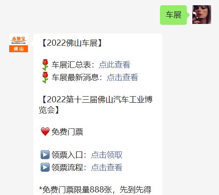Click the red heart emoji before 免费门票
The image size is (219, 195).
(45, 131)
